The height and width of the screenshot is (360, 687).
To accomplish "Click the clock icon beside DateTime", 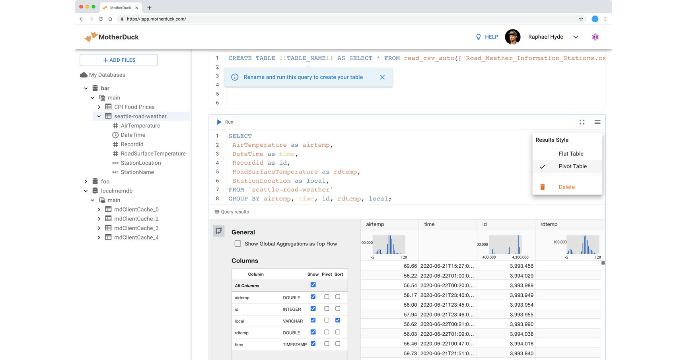I will tap(115, 135).
